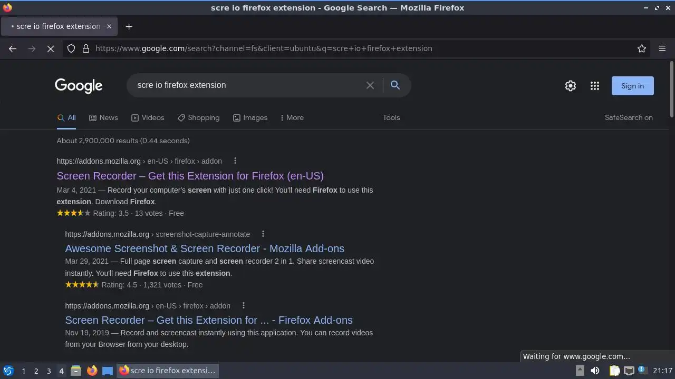This screenshot has height=379, width=675.
Task: Click the blue show-desktop panel icon
Action: coord(108,371)
